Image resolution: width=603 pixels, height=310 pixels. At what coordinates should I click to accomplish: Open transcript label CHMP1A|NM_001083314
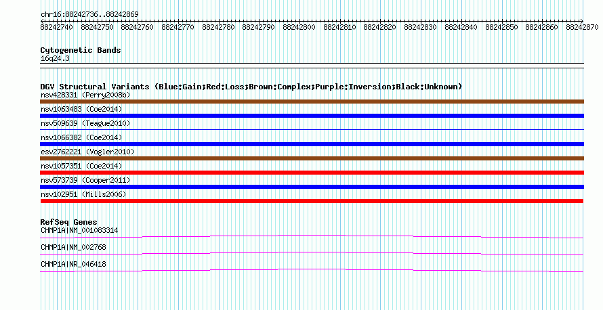79,231
